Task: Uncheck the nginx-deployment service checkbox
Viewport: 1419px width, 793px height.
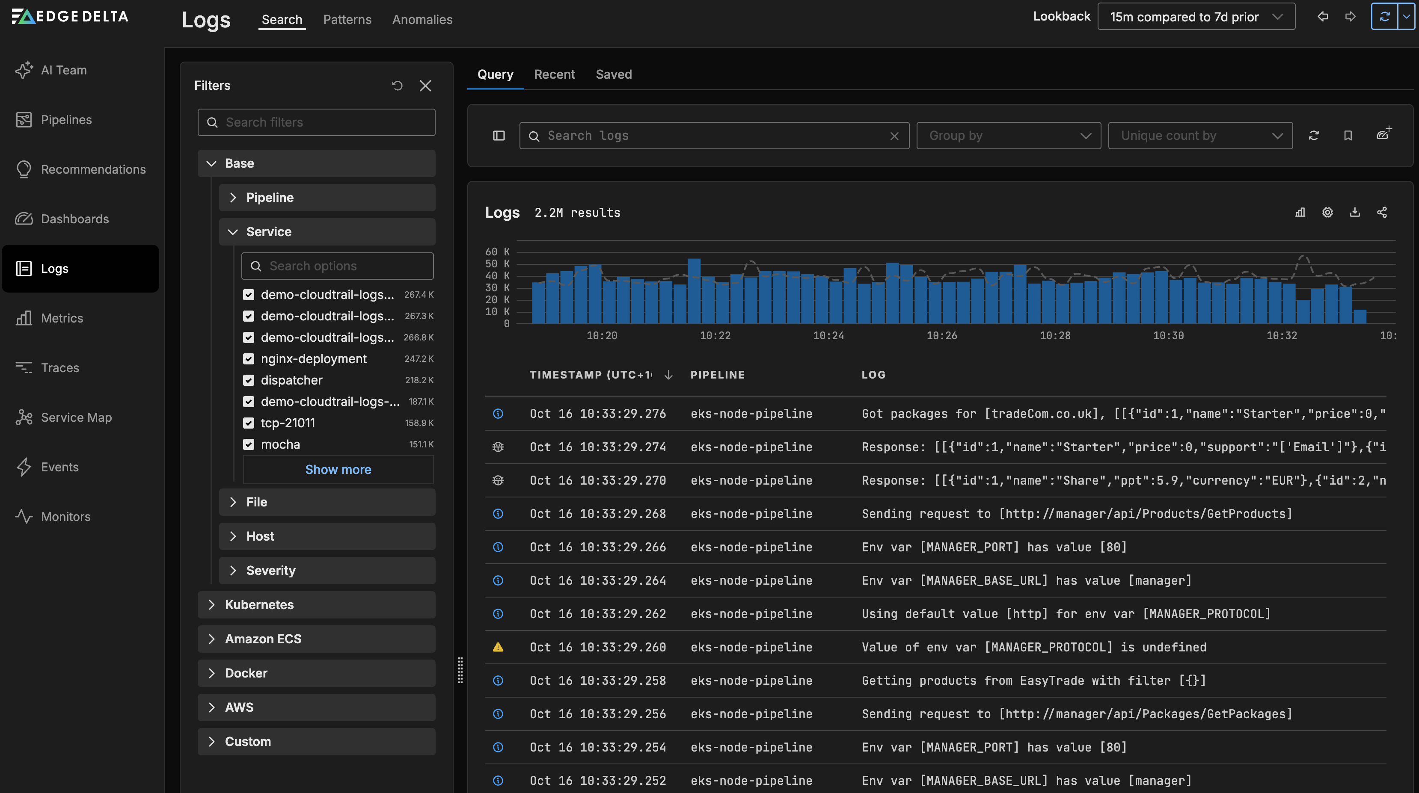Action: (x=249, y=359)
